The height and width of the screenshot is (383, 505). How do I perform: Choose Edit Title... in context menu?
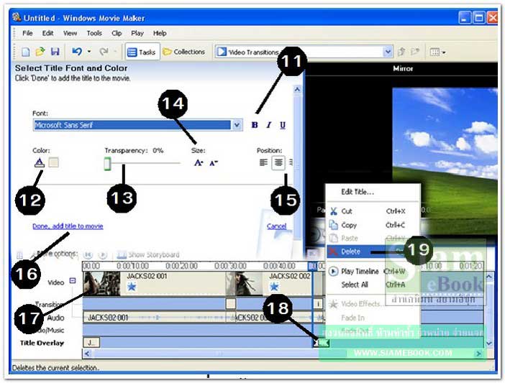(x=358, y=192)
